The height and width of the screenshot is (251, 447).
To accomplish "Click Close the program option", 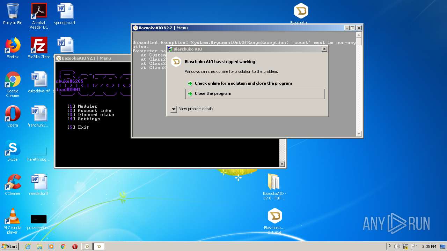I will click(255, 94).
